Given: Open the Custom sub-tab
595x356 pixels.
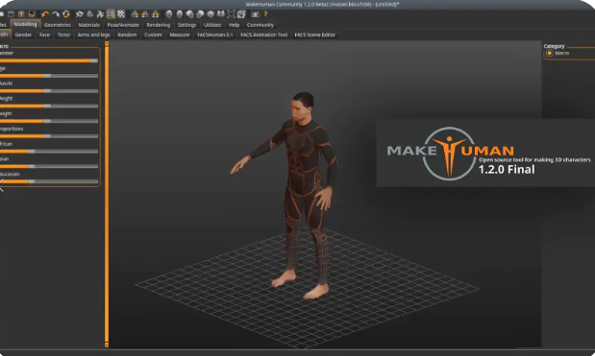Looking at the screenshot, I should 153,35.
